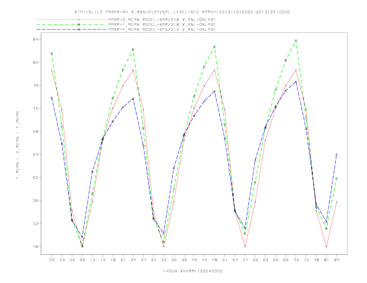Click the x-axis tick label 45
Viewport: 367px width, 283px height.
(x=204, y=260)
